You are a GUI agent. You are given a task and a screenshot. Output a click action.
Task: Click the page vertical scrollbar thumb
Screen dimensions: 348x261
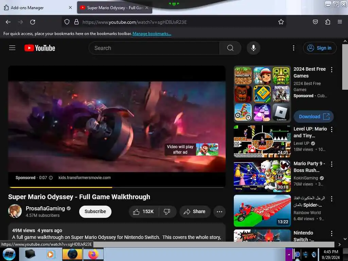click(345, 67)
